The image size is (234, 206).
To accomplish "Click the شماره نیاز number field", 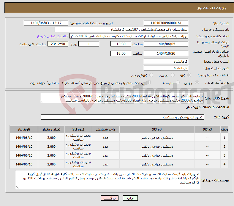I will pyautogui.click(x=166, y=23).
